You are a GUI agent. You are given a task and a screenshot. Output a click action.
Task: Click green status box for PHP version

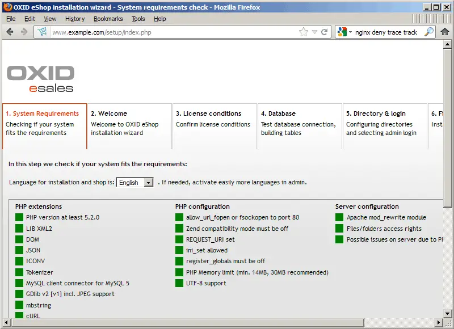click(19, 217)
